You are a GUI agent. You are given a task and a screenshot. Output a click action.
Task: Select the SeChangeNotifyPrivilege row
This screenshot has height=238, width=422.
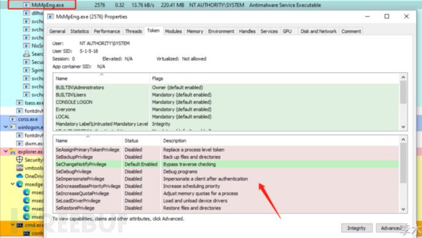[x=226, y=164]
